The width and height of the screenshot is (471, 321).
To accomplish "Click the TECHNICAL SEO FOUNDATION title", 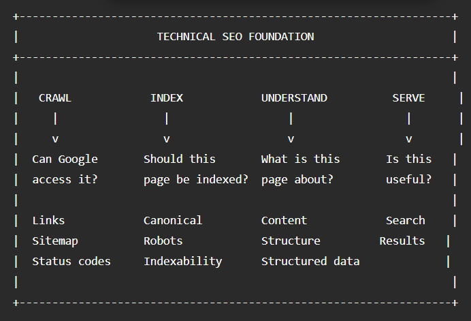I will (x=235, y=37).
